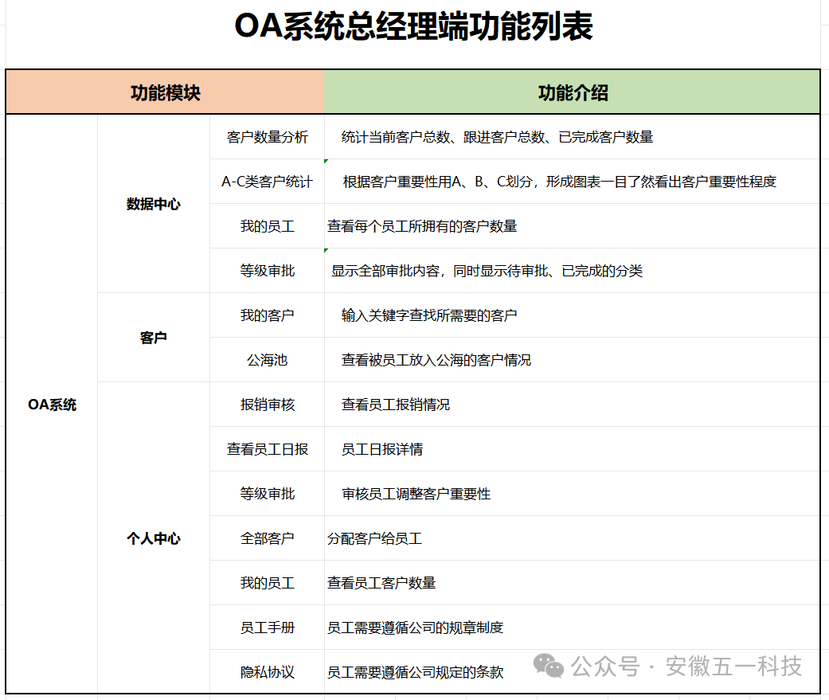Click the '员工手册' cell
829x700 pixels.
pyautogui.click(x=268, y=628)
